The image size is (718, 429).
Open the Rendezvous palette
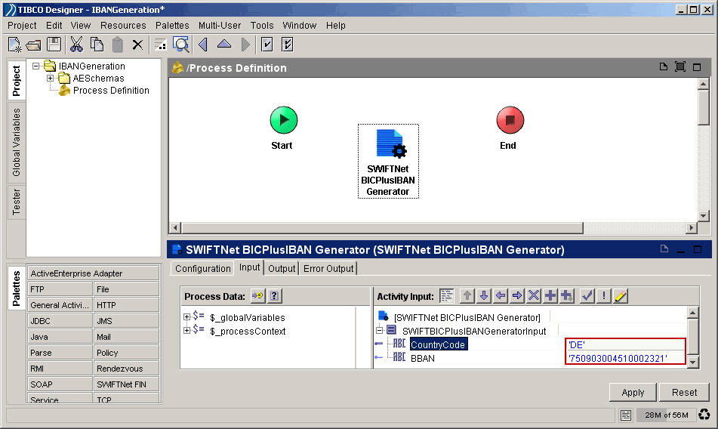click(x=126, y=368)
